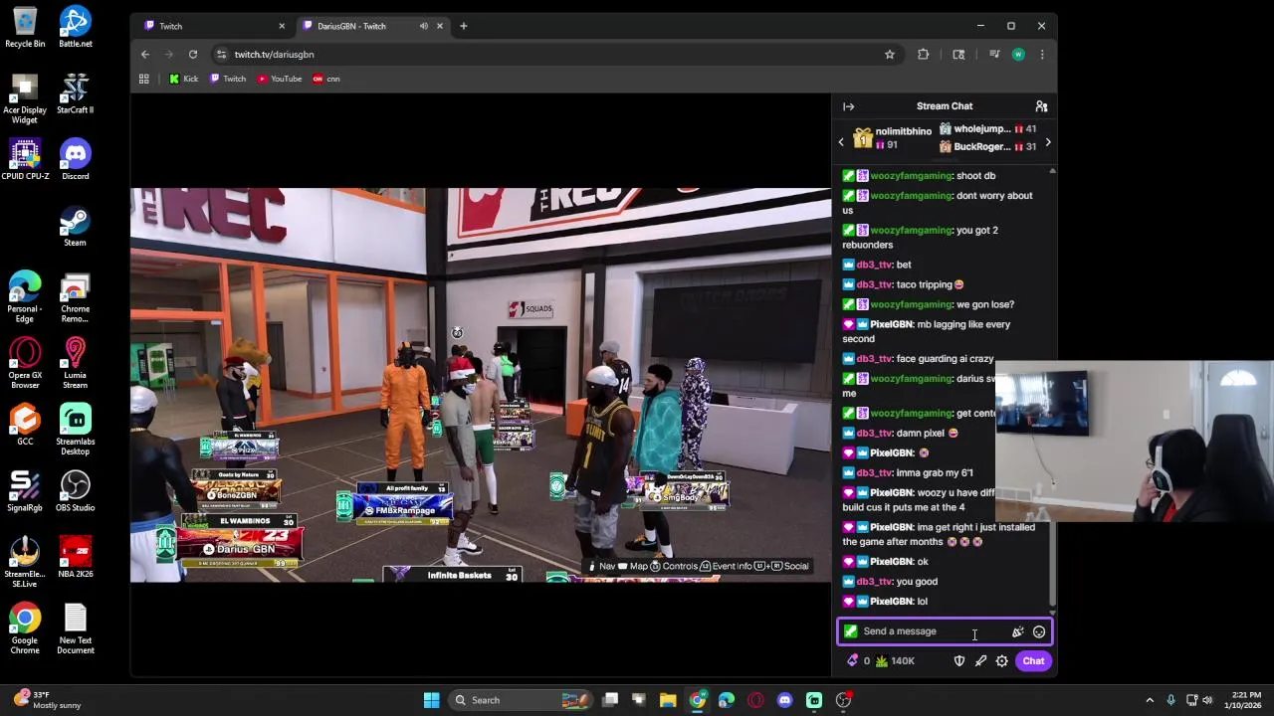Viewport: 1274px width, 716px height.
Task: Open the clock showing 2:21 PM
Action: tap(1245, 700)
